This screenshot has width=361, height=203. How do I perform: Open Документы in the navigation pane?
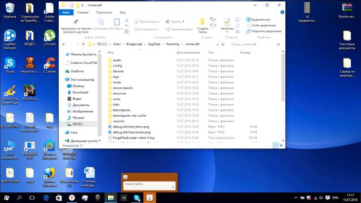tap(78, 105)
